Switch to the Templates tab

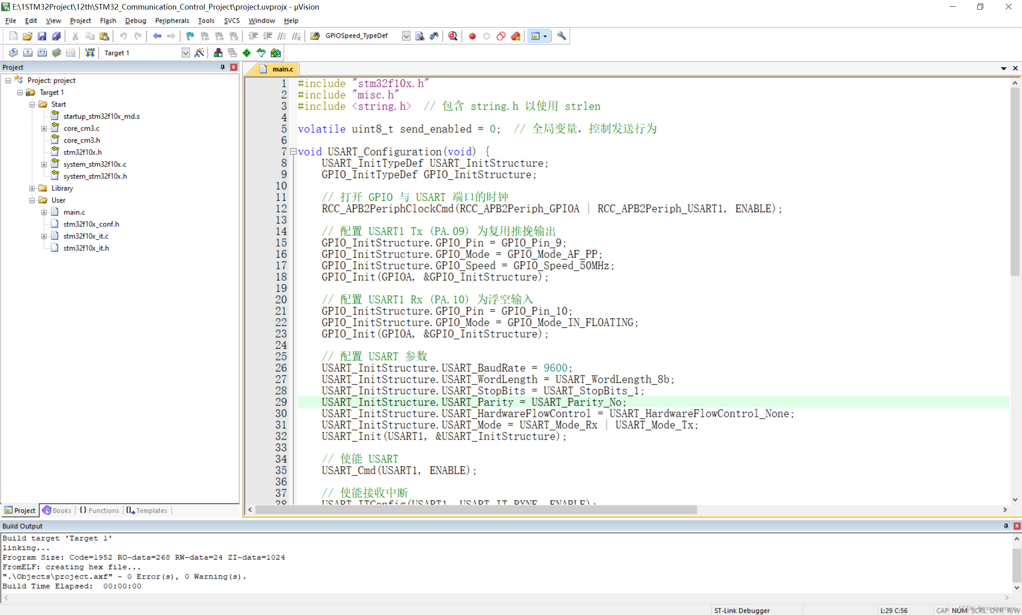click(x=147, y=510)
